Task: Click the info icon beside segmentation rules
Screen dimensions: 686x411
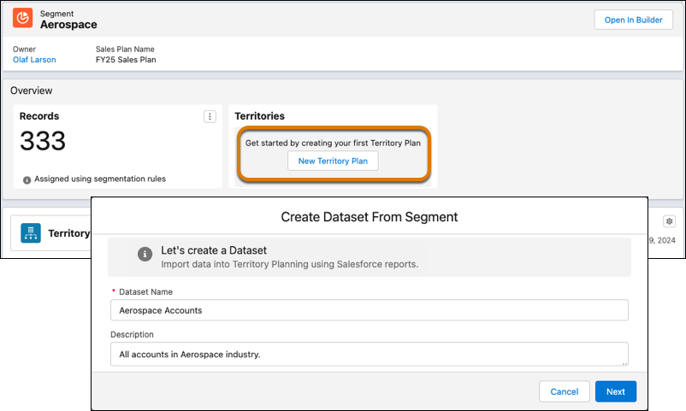Action: 27,179
